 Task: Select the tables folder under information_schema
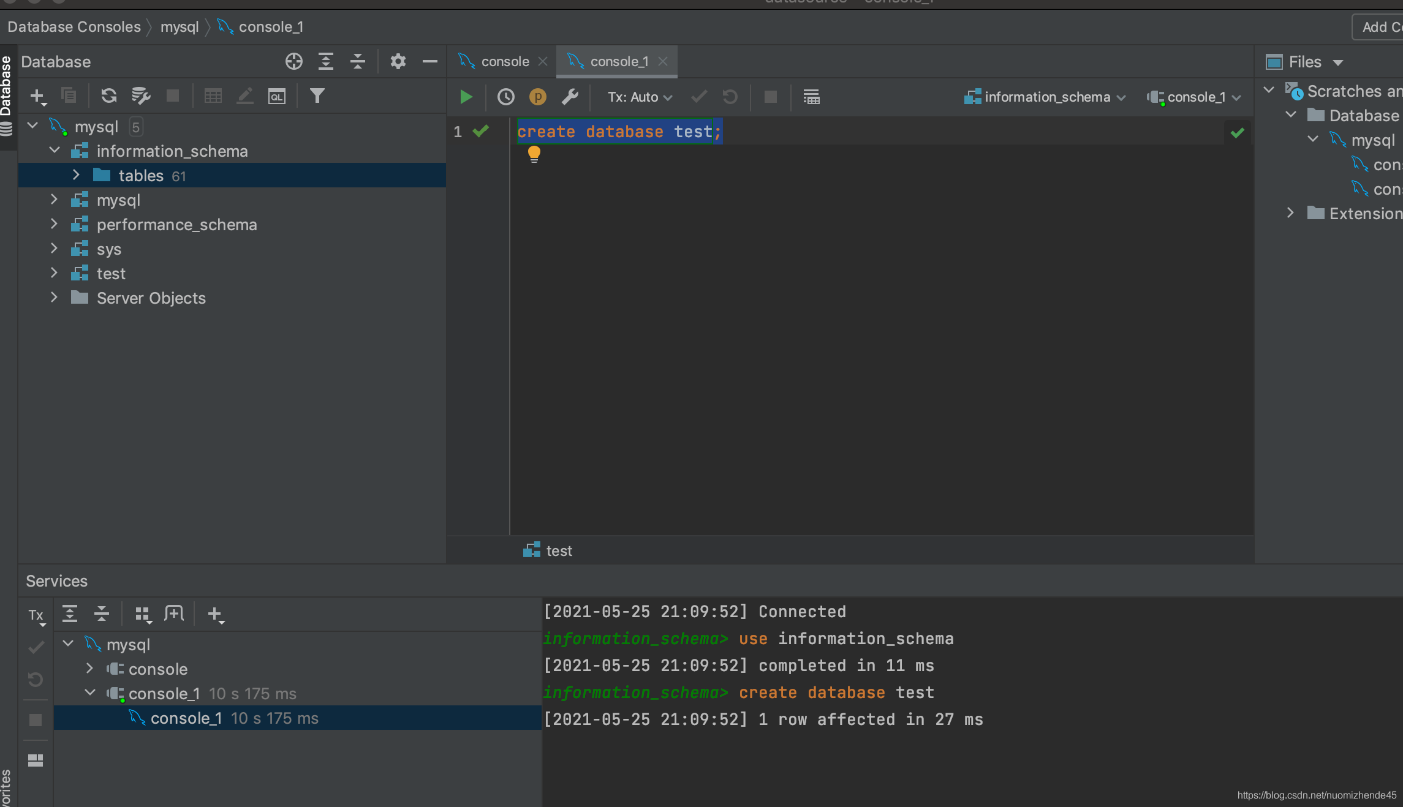point(140,176)
